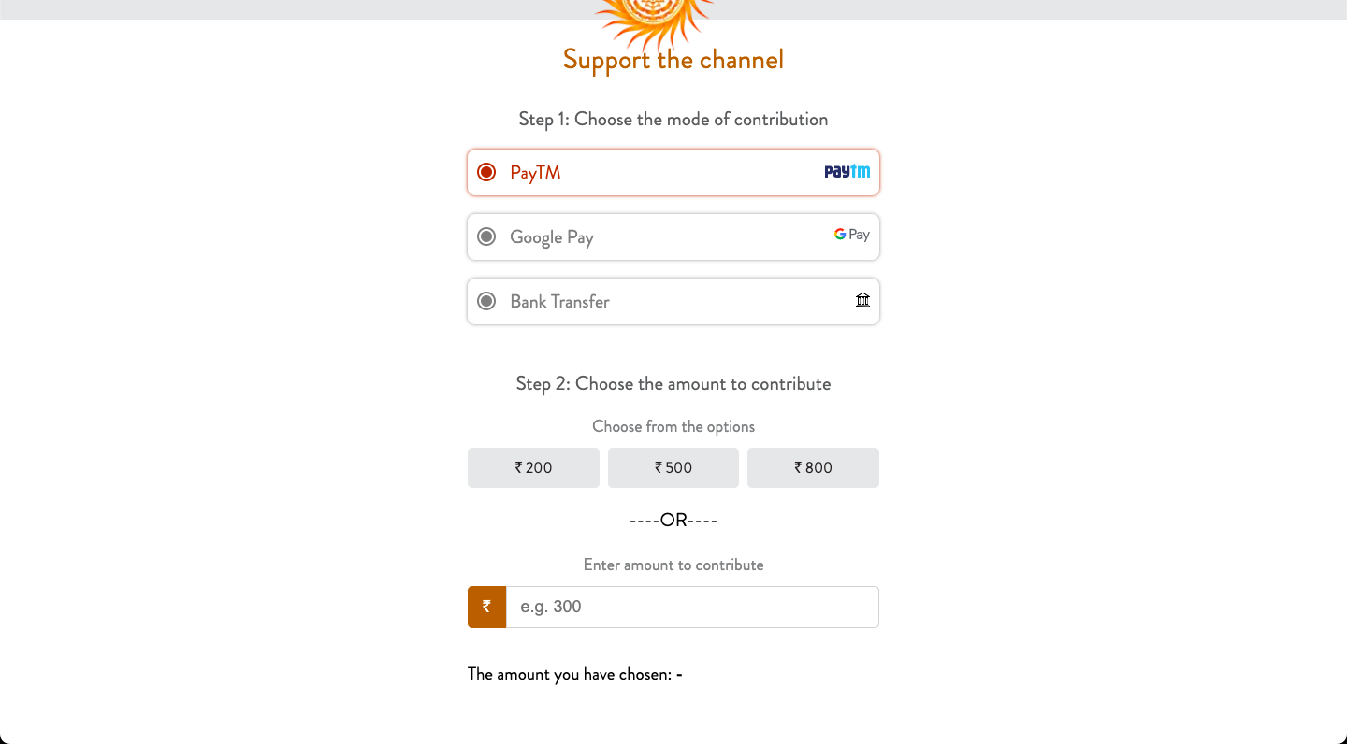Click the "Support the channel" heading
The width and height of the screenshot is (1347, 744).
673,61
